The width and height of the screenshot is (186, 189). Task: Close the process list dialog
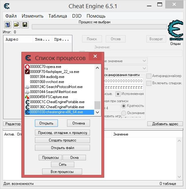point(95,56)
